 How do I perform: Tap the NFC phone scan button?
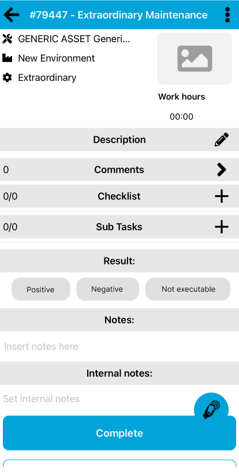tap(211, 410)
